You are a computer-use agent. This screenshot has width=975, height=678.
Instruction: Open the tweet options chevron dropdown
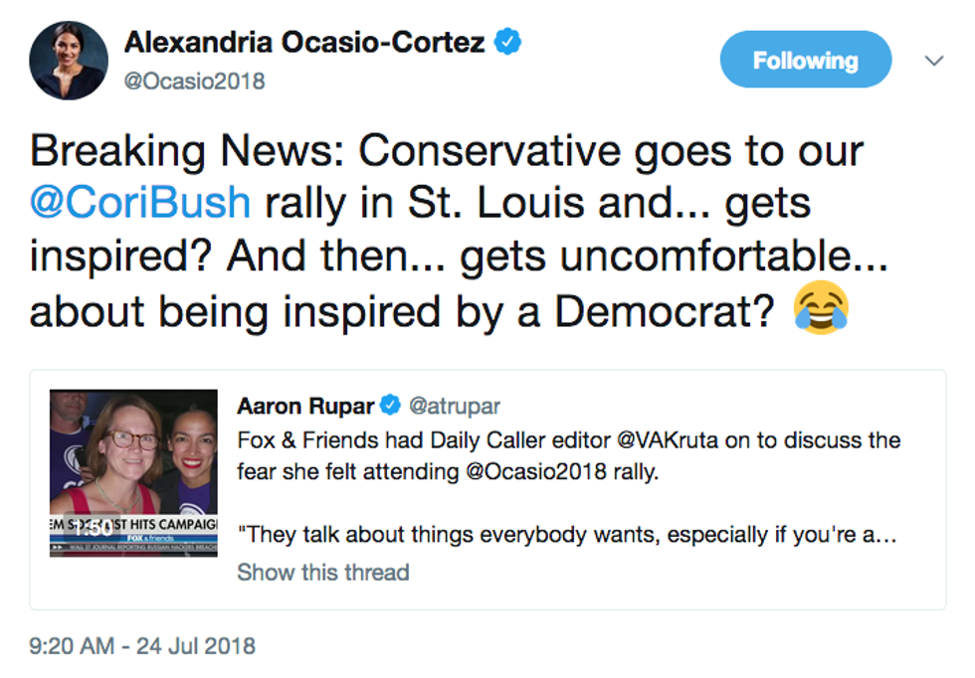point(933,61)
